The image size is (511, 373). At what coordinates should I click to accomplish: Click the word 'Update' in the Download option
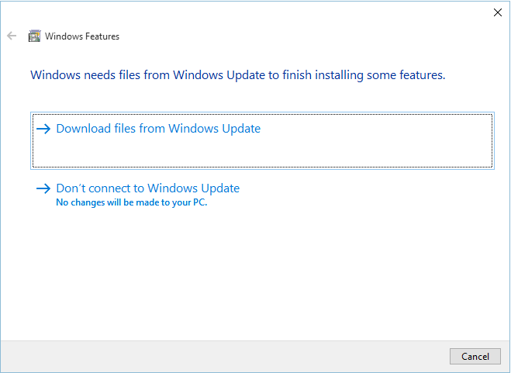pyautogui.click(x=241, y=129)
